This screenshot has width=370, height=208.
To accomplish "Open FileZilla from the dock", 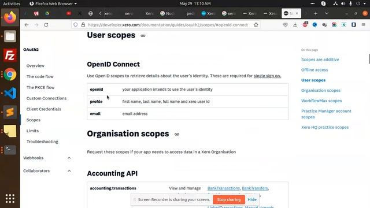I will (x=10, y=55).
